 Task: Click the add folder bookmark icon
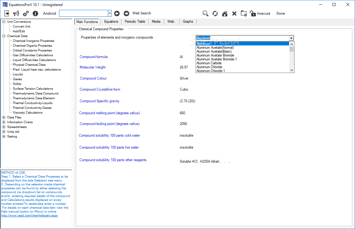coord(244,13)
